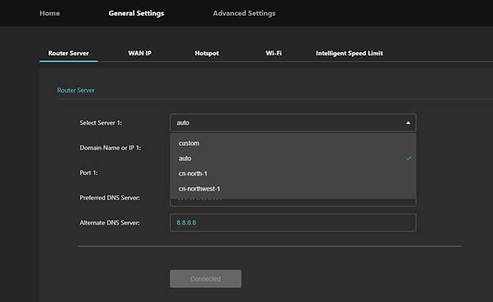Screen dimensions: 493x302
Task: Click the Router Server section heading
Action: 76,90
